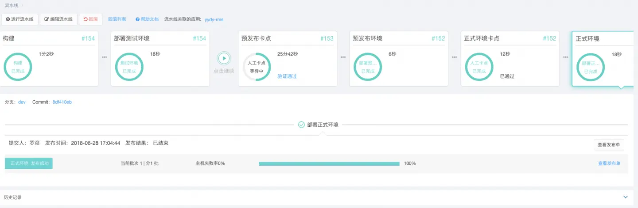Click the 历史记录 section label
This screenshot has height=208, width=638.
tap(12, 197)
